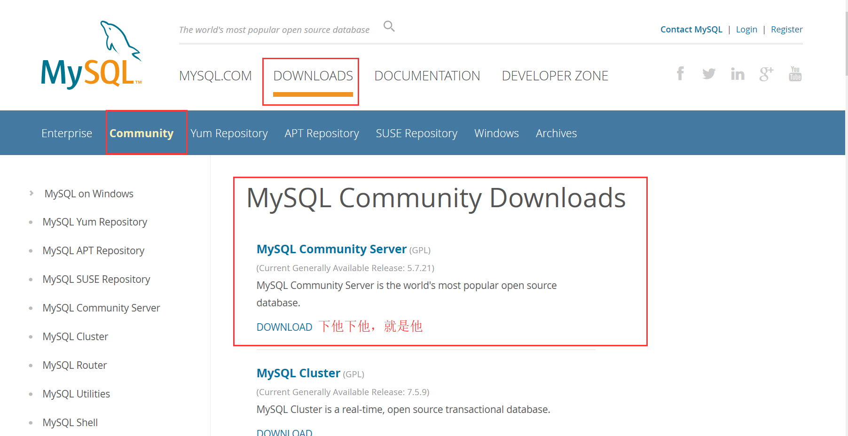Open APT Repository in the blue bar
848x436 pixels.
(322, 133)
